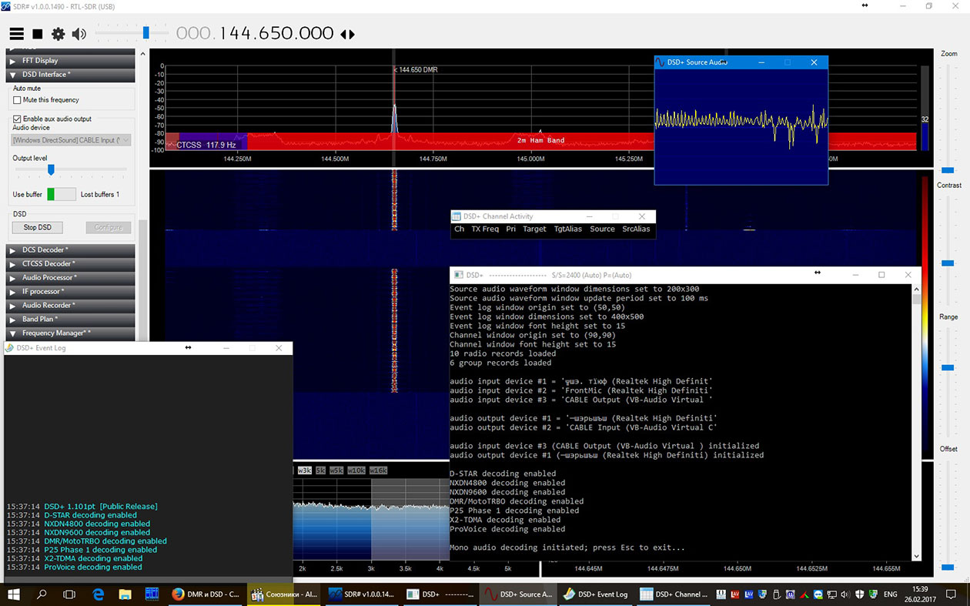Open the Audio device dropdown
Screen dimensions: 970x606
tap(72, 140)
